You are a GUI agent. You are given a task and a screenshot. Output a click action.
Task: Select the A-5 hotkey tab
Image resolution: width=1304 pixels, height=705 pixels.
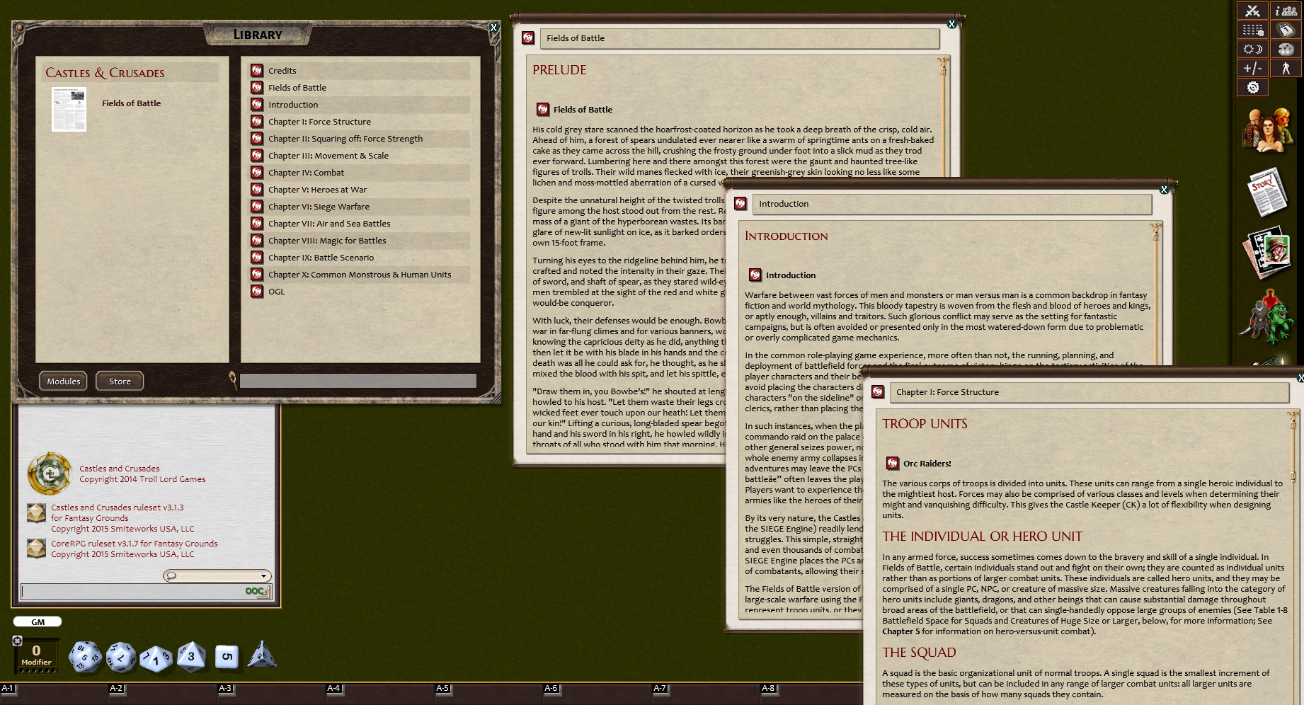pyautogui.click(x=444, y=688)
